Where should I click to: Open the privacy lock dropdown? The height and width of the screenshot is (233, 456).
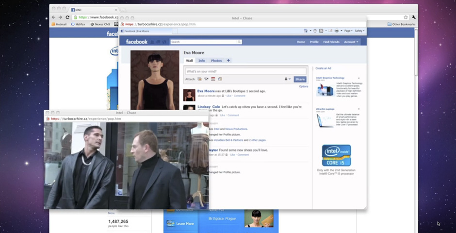[288, 79]
